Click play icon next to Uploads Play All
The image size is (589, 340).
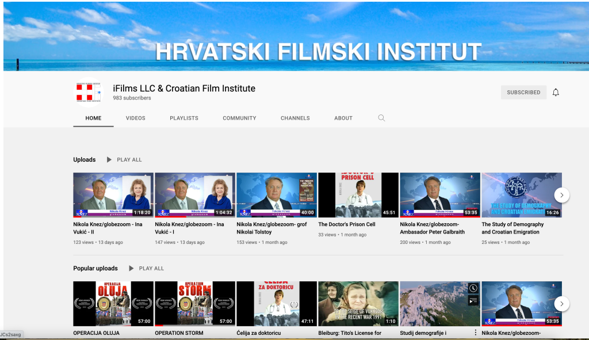[x=109, y=160]
